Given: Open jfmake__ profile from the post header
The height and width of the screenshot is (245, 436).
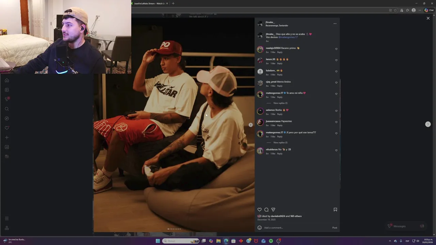Looking at the screenshot, I should click(270, 22).
